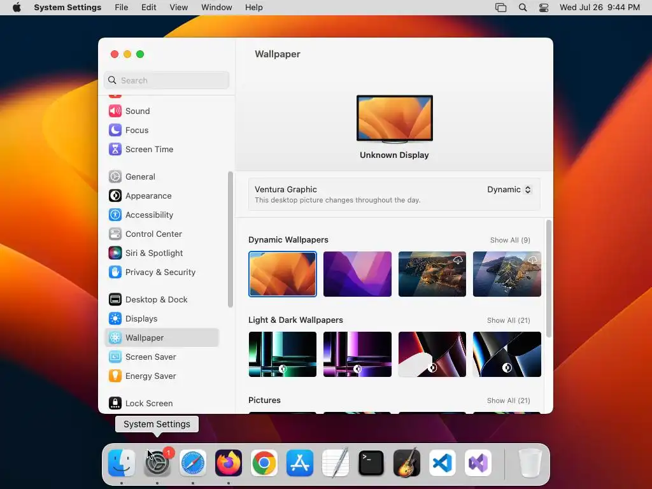Click Stage Manager windows icon in menu bar
This screenshot has width=652, height=489.
point(501,8)
